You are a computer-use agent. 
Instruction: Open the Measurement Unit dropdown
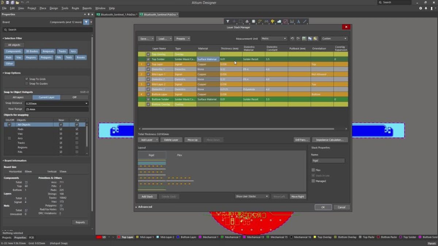(x=274, y=38)
